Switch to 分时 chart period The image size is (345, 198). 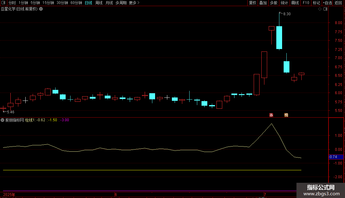[x=12, y=3]
